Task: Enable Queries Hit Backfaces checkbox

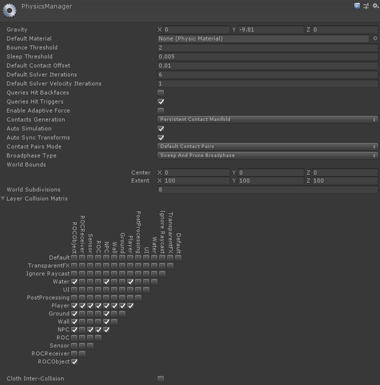Action: click(x=161, y=93)
